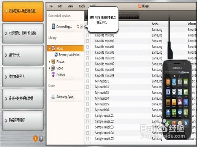198x147 pixels.
Task: Select the Music library item
Action: 65,48
